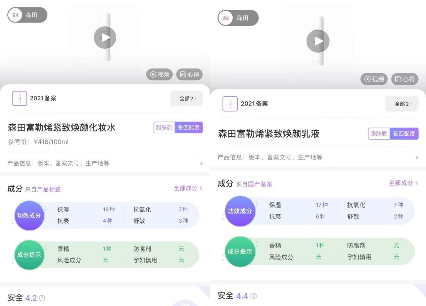Open the 心得 reviews section on the left product

[x=189, y=75]
